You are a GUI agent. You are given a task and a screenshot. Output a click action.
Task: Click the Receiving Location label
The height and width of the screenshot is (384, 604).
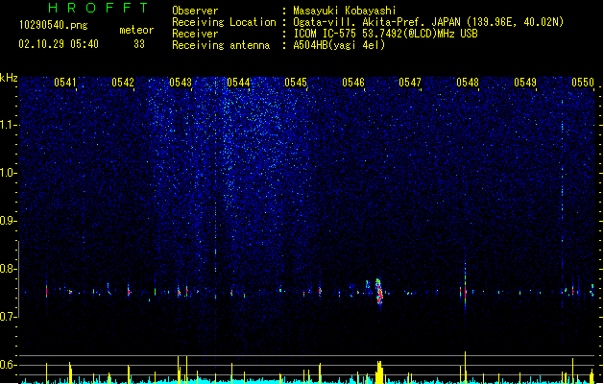pyautogui.click(x=224, y=22)
